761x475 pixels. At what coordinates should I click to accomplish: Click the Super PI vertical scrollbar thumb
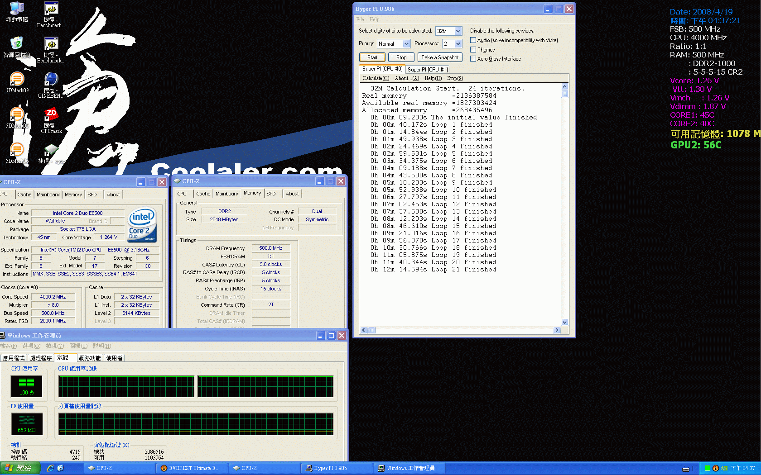click(564, 95)
